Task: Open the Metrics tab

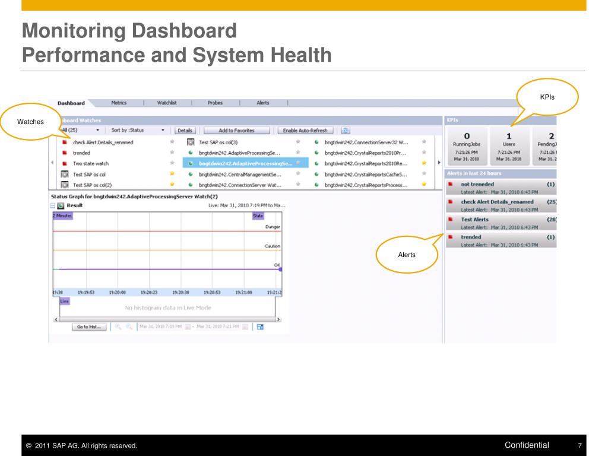Action: [x=119, y=103]
